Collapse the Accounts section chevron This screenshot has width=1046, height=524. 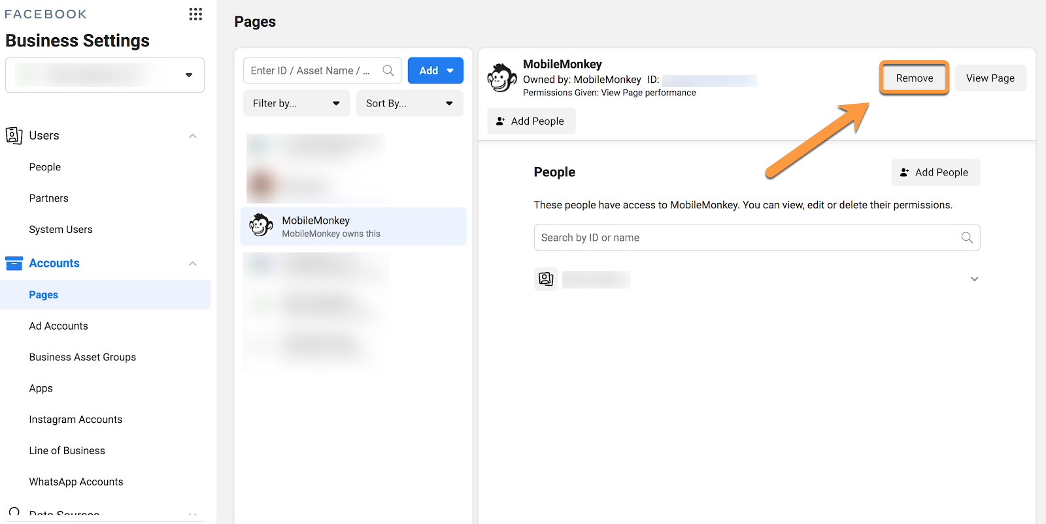coord(193,264)
